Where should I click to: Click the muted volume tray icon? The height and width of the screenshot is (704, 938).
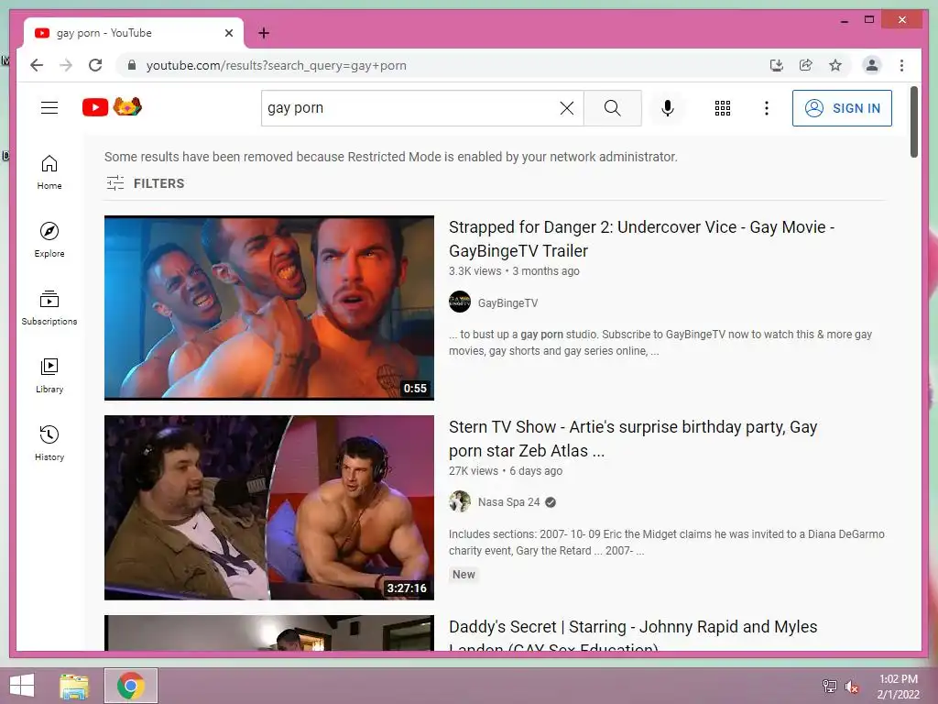[851, 686]
